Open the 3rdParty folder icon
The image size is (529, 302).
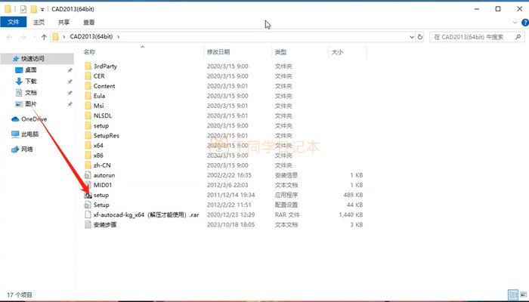(x=88, y=66)
